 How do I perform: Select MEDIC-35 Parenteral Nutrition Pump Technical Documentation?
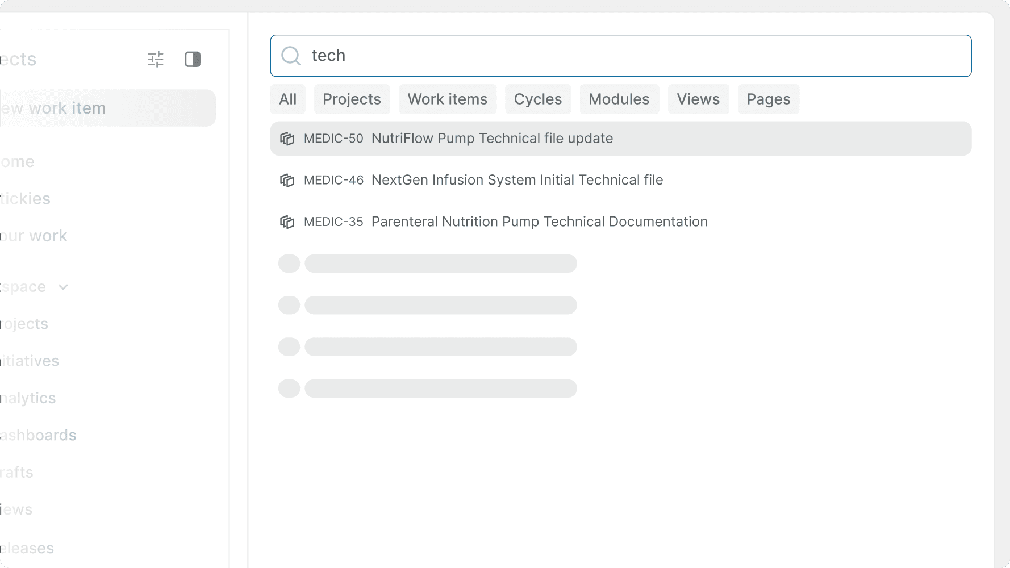(x=539, y=222)
